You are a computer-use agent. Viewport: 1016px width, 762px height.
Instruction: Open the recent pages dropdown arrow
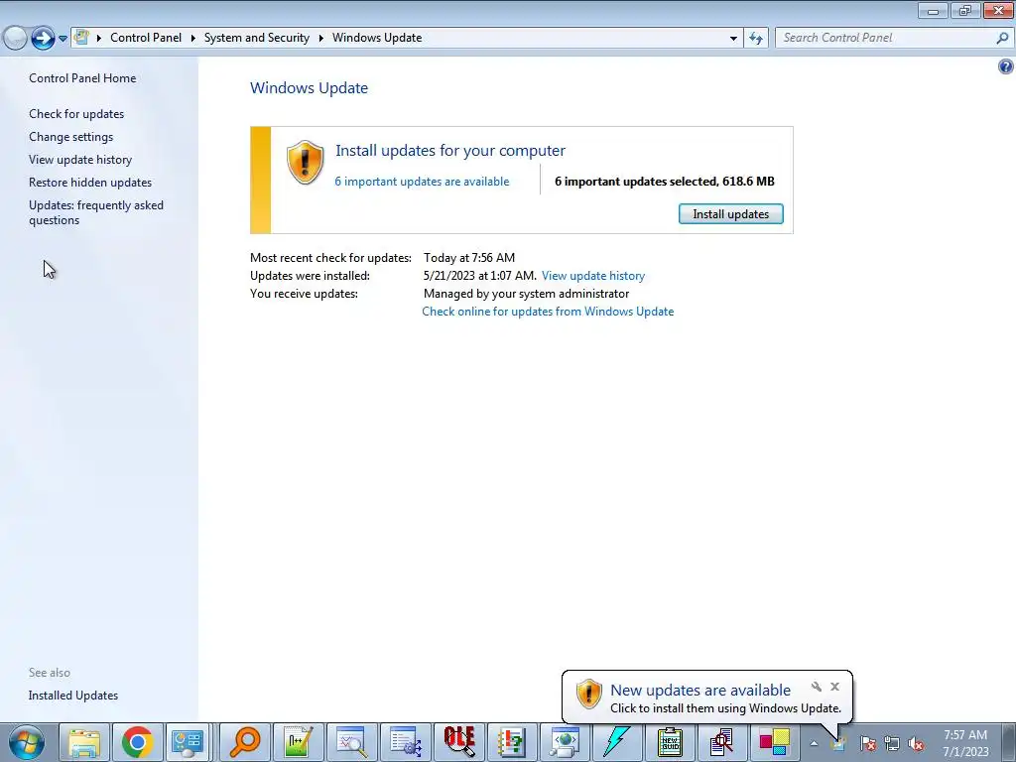point(63,39)
